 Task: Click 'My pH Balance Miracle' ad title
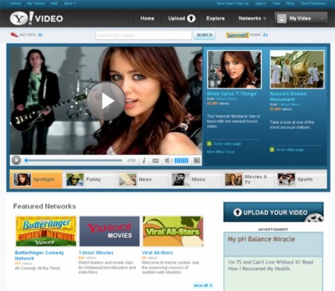pyautogui.click(x=261, y=239)
